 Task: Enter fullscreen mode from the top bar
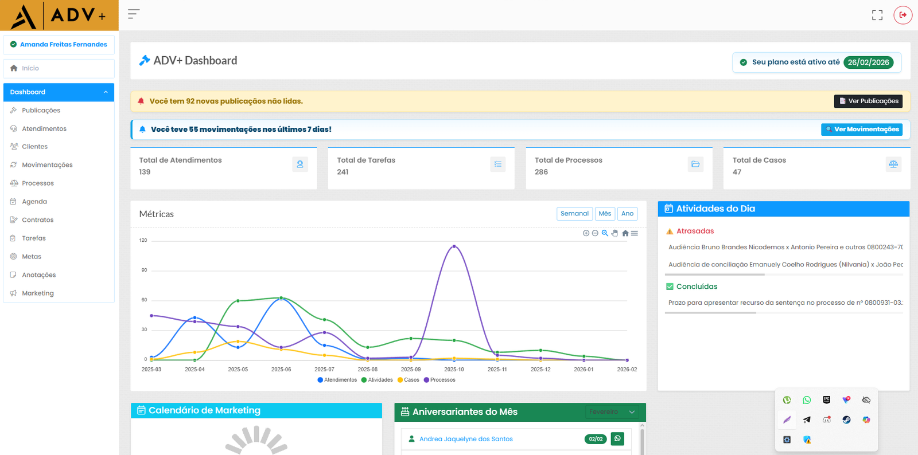877,15
